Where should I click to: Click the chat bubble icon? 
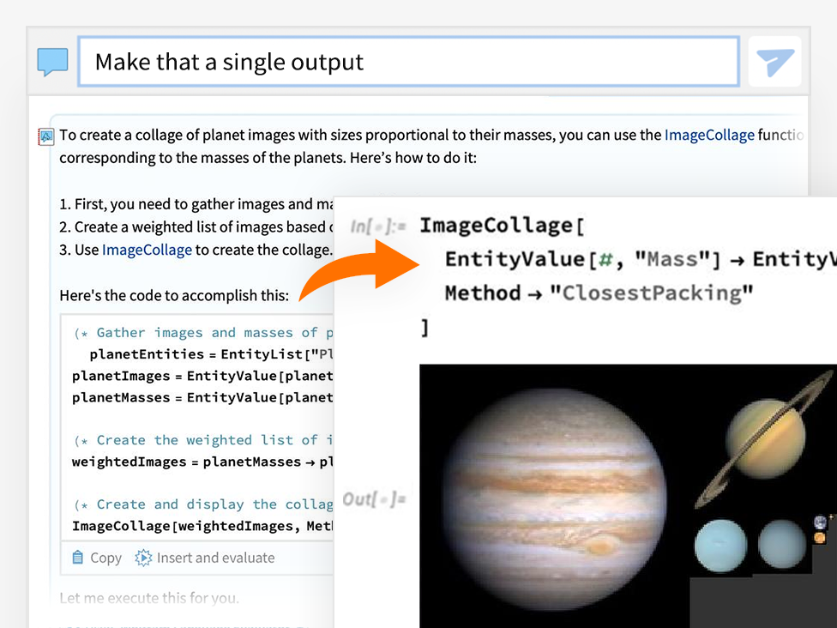[52, 62]
